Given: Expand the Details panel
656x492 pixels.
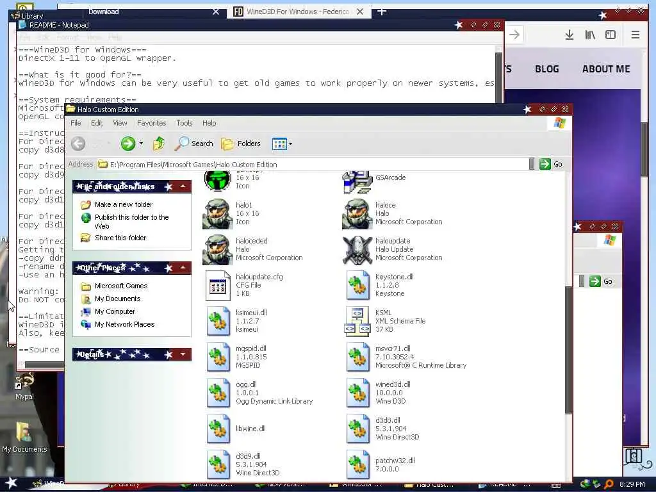Looking at the screenshot, I should tap(183, 354).
